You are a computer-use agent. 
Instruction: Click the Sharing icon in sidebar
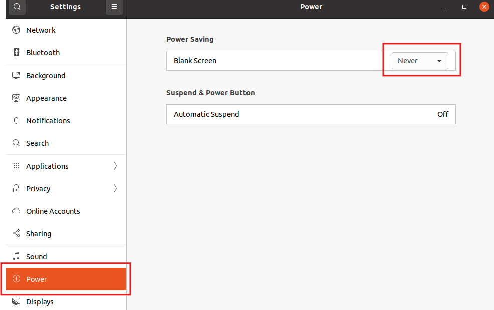[16, 233]
